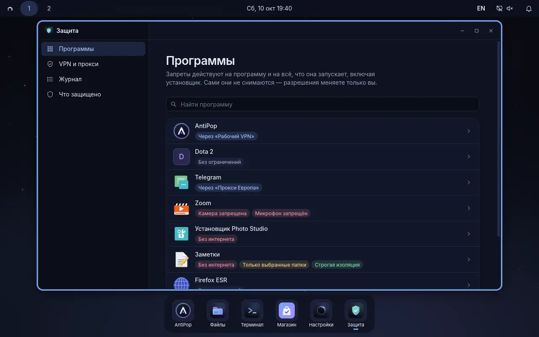
Task: Click the Через «Рабочий VPN» tag
Action: [226, 136]
